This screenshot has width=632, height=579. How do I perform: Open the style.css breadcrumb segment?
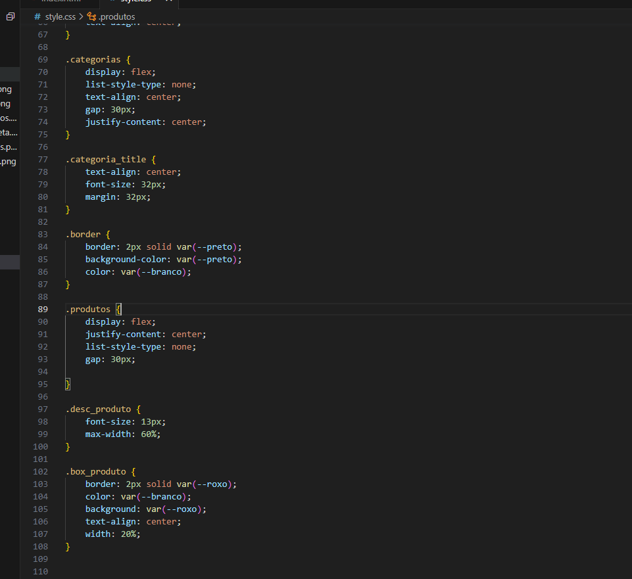point(61,16)
